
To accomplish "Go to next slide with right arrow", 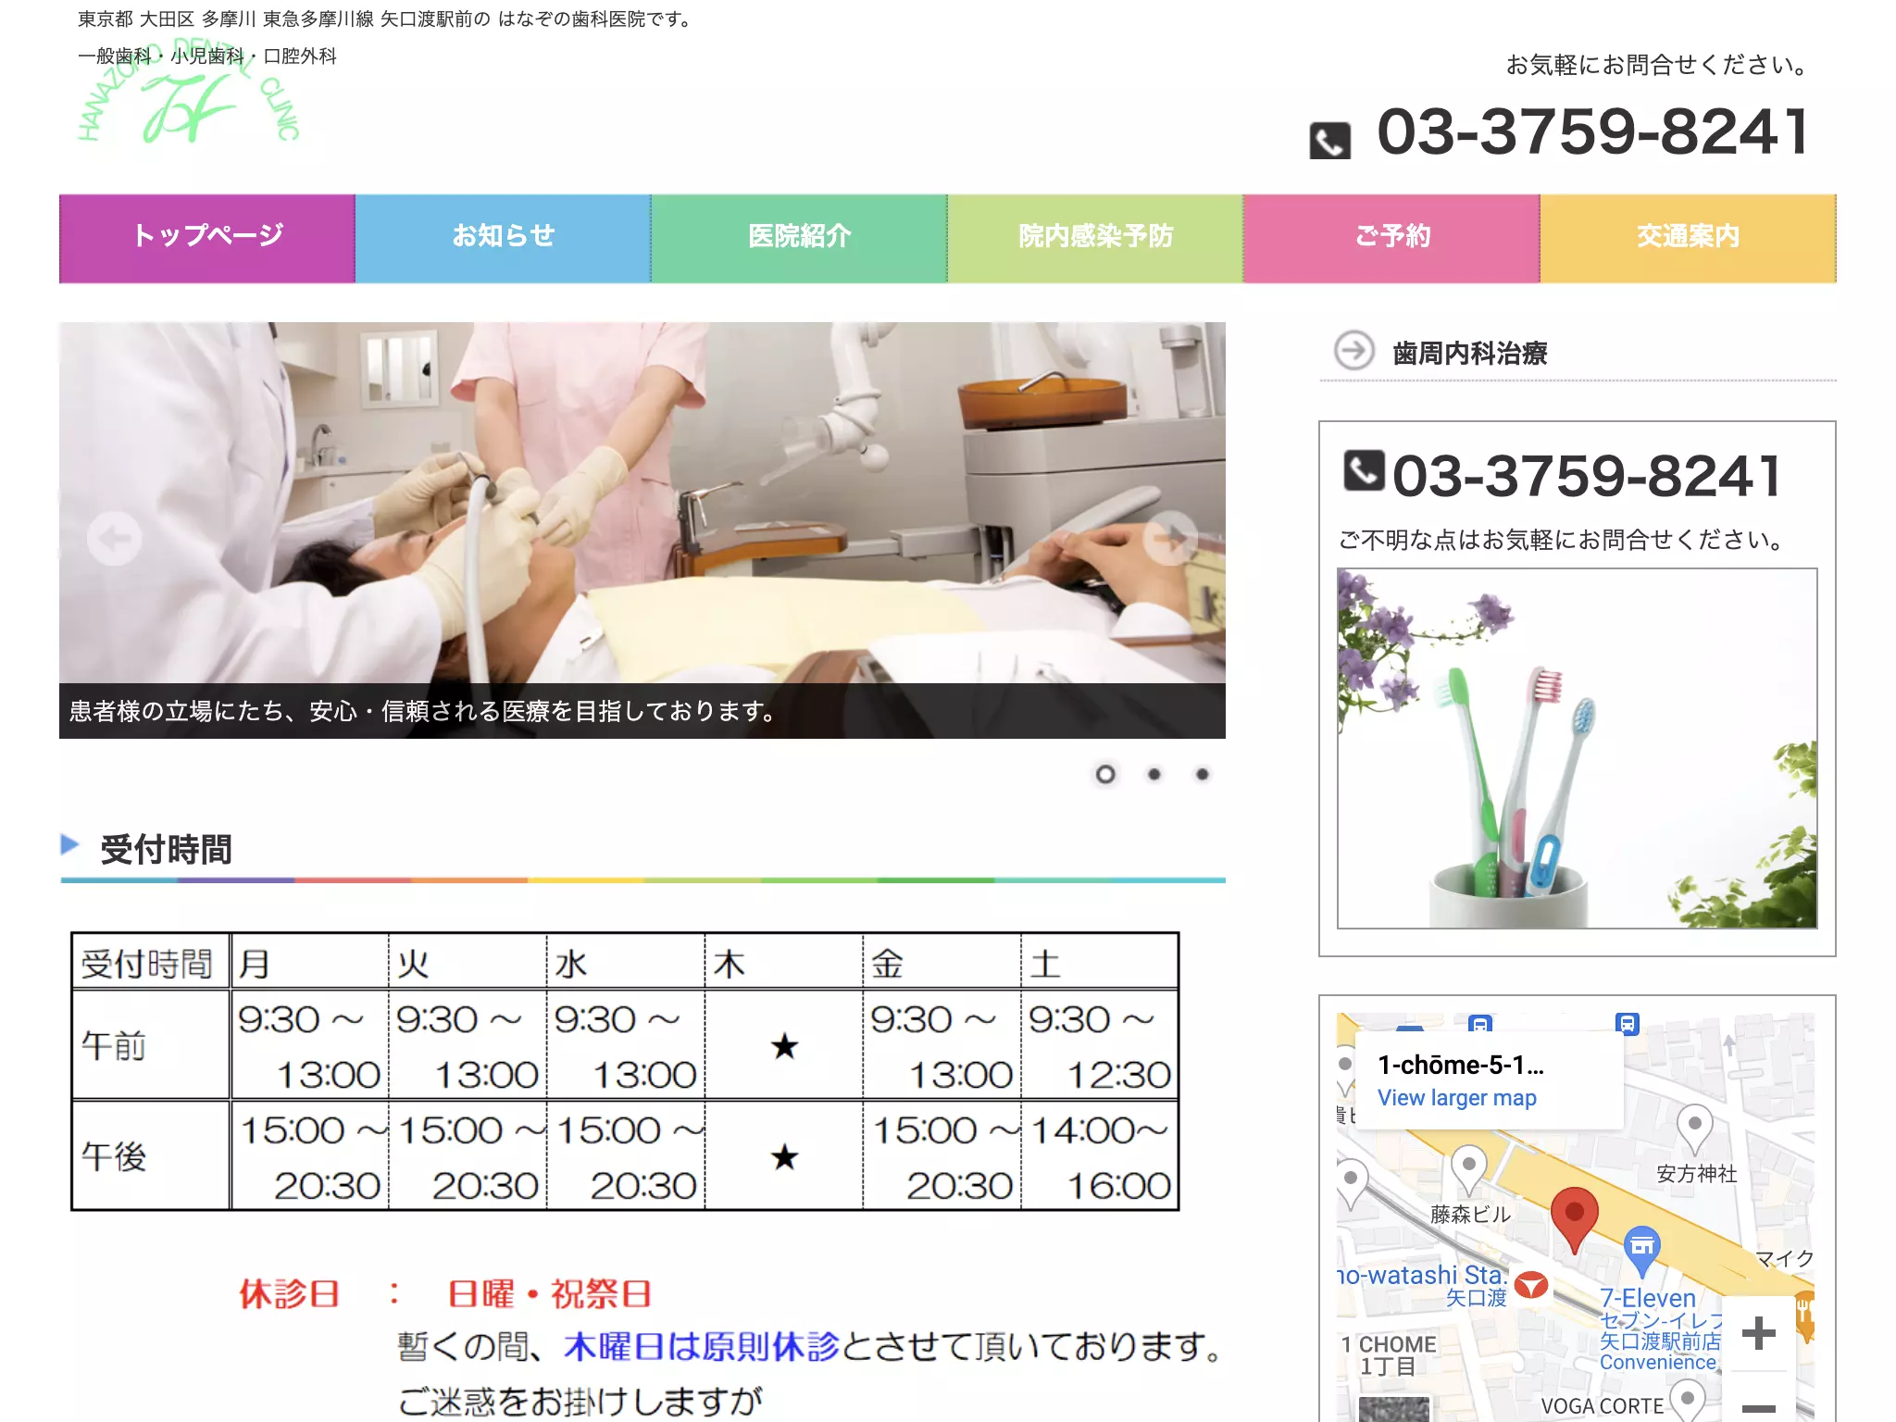I will click(1170, 537).
